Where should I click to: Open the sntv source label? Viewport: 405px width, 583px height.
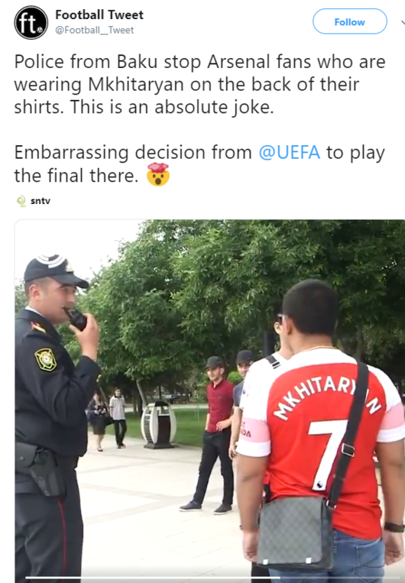[x=40, y=201]
